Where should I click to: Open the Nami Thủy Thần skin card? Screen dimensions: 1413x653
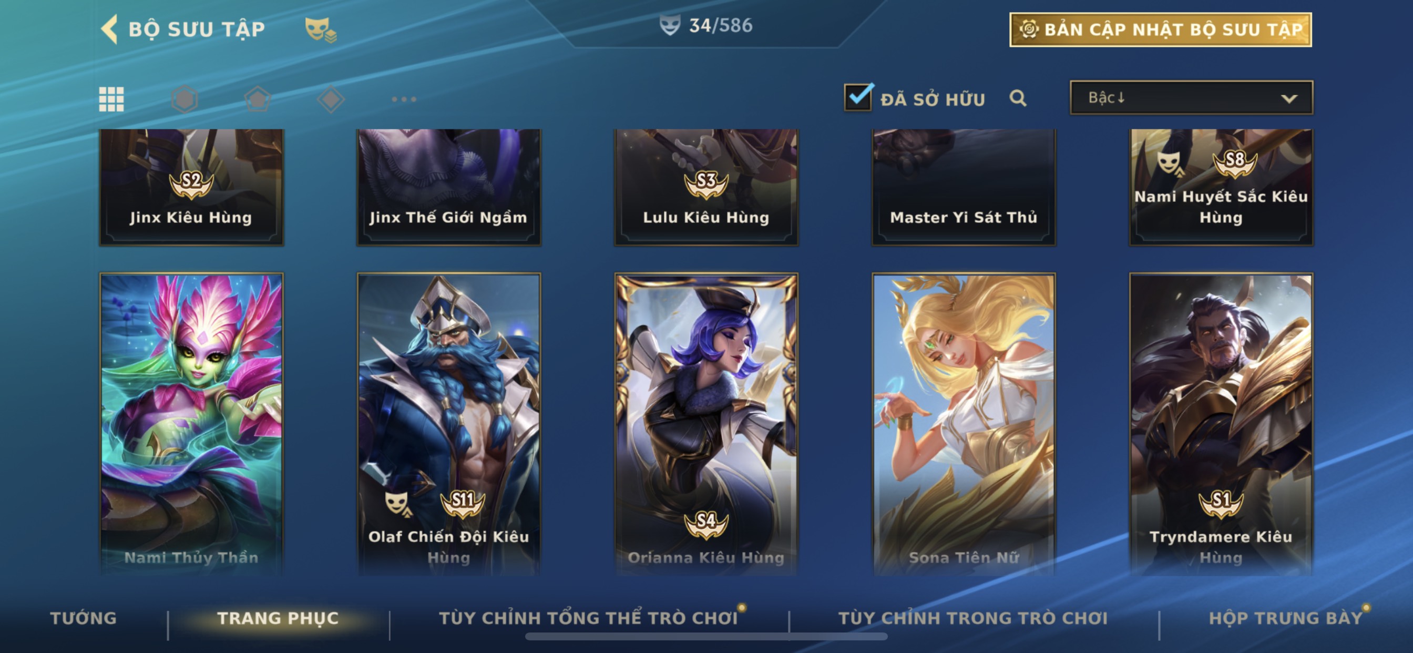(191, 424)
